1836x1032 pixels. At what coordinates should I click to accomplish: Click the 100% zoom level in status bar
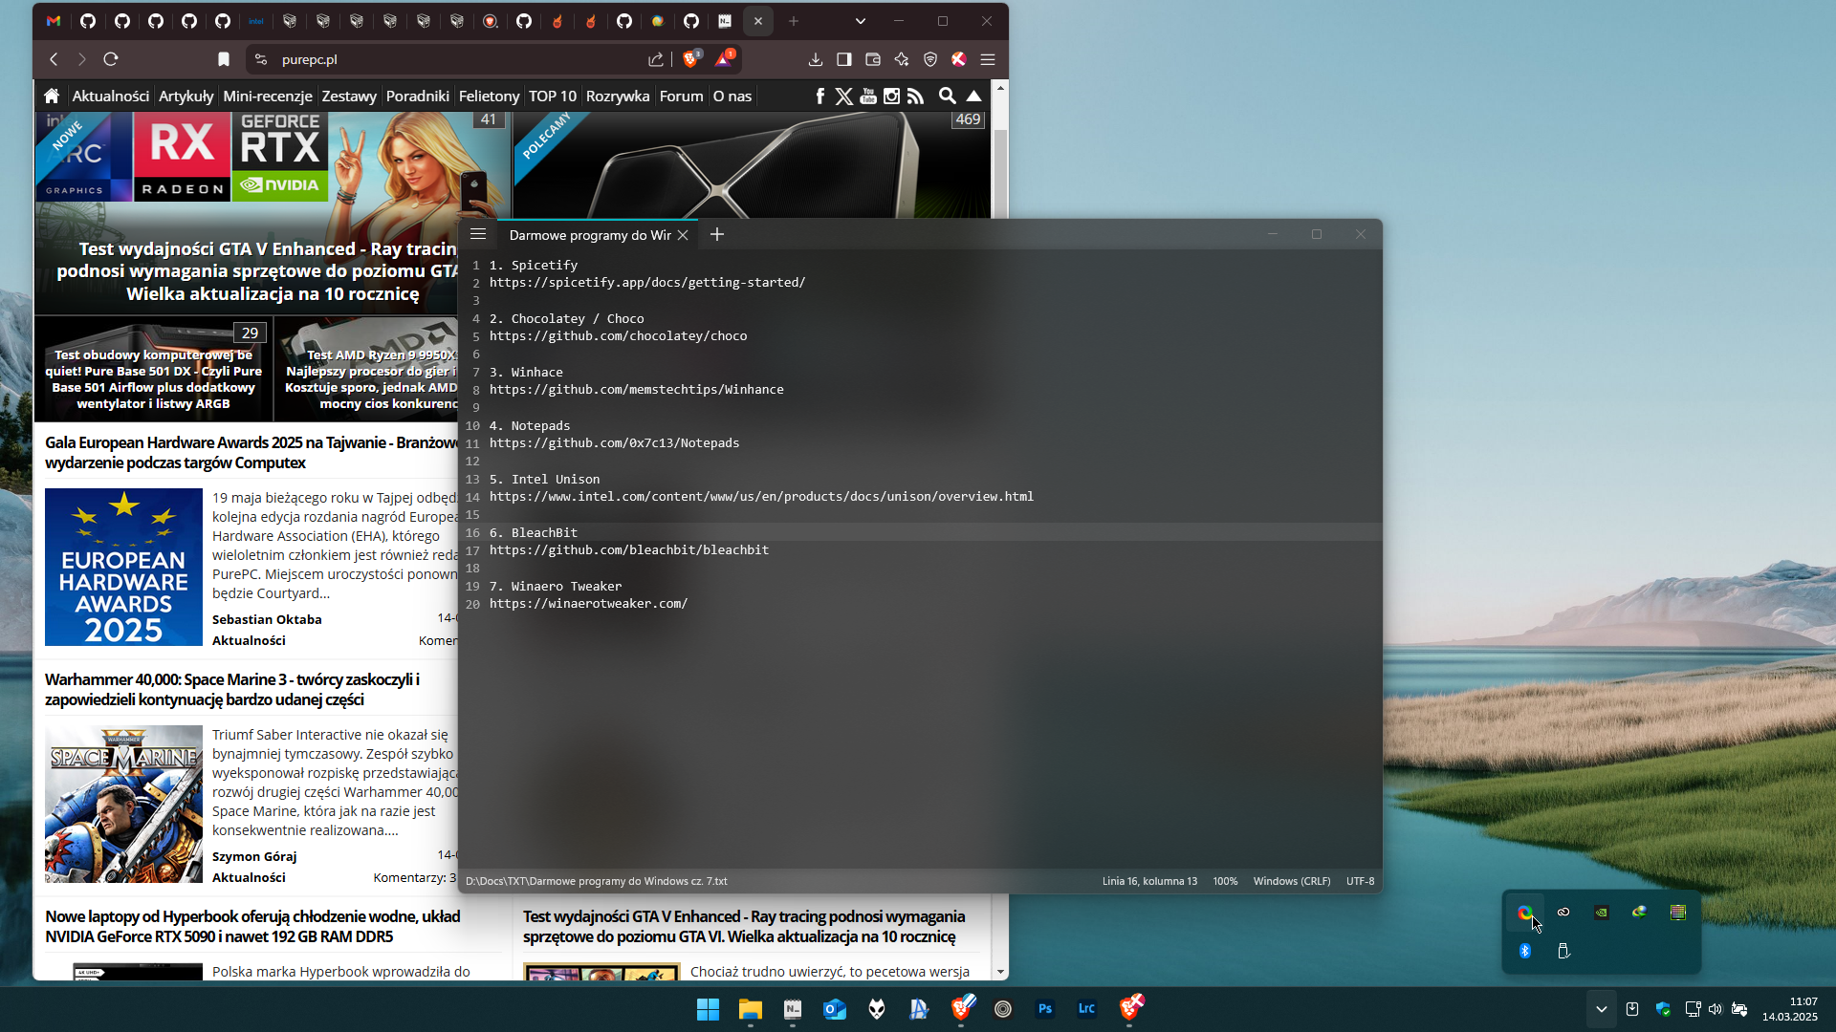click(1225, 881)
